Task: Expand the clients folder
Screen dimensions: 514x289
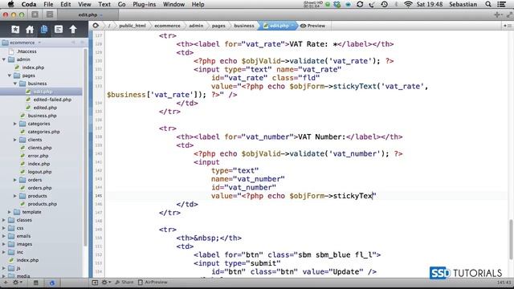Action: pos(15,140)
